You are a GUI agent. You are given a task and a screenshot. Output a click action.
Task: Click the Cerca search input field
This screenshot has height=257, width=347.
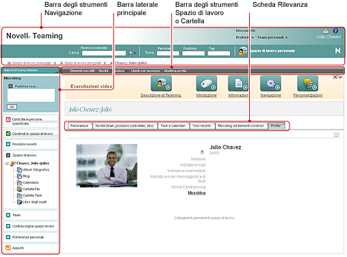pyautogui.click(x=104, y=53)
